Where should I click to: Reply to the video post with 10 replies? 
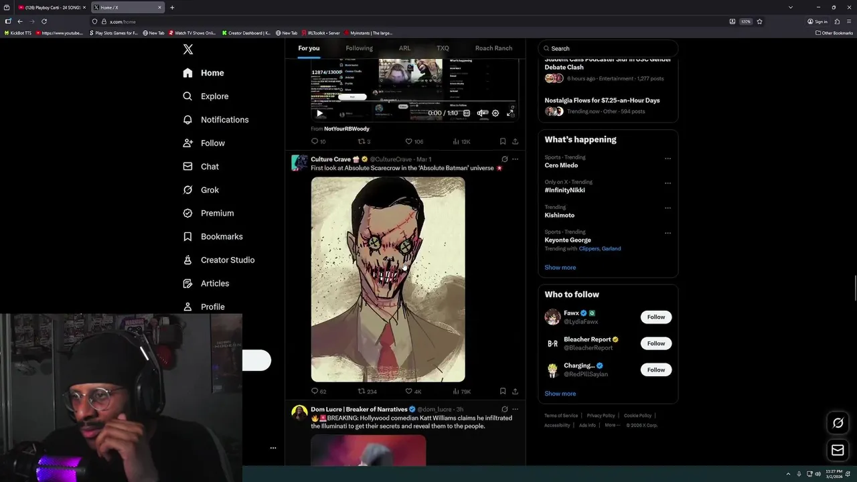point(318,142)
